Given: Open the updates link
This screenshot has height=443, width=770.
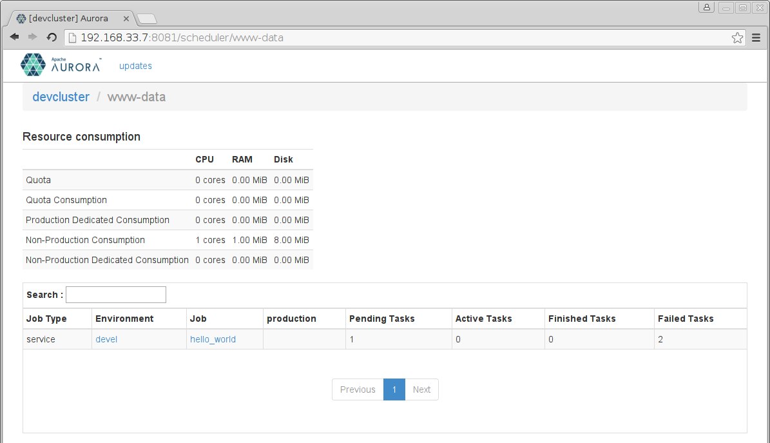Looking at the screenshot, I should (135, 66).
